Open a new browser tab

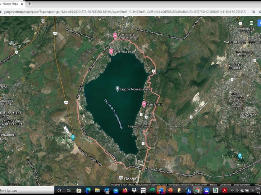click(30, 4)
